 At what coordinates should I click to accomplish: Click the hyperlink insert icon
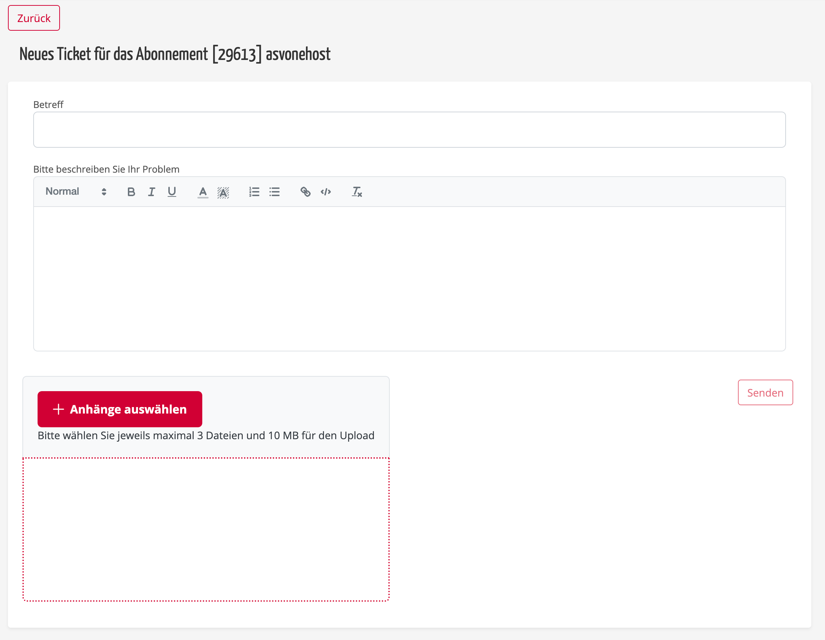(x=305, y=191)
